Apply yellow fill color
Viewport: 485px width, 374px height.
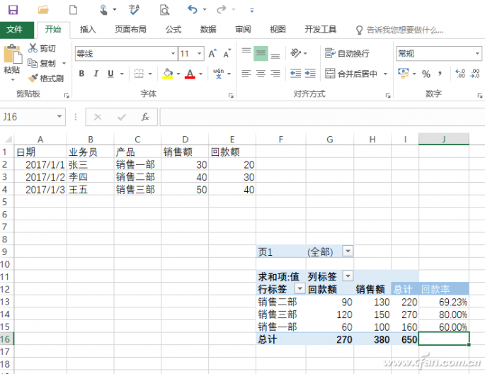coord(167,74)
